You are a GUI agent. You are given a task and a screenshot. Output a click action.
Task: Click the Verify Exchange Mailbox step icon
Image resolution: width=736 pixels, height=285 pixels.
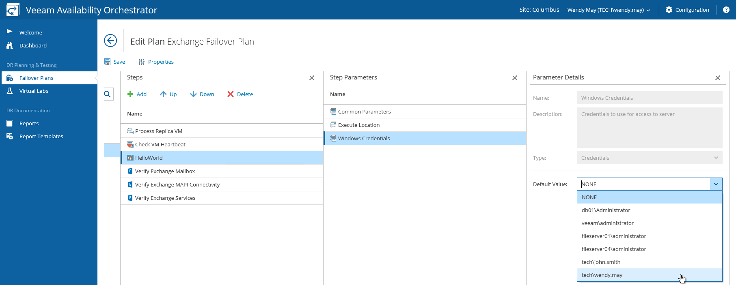tap(130, 171)
